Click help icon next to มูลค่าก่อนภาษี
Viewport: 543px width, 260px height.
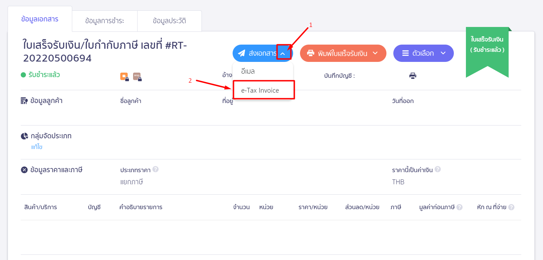tap(459, 207)
